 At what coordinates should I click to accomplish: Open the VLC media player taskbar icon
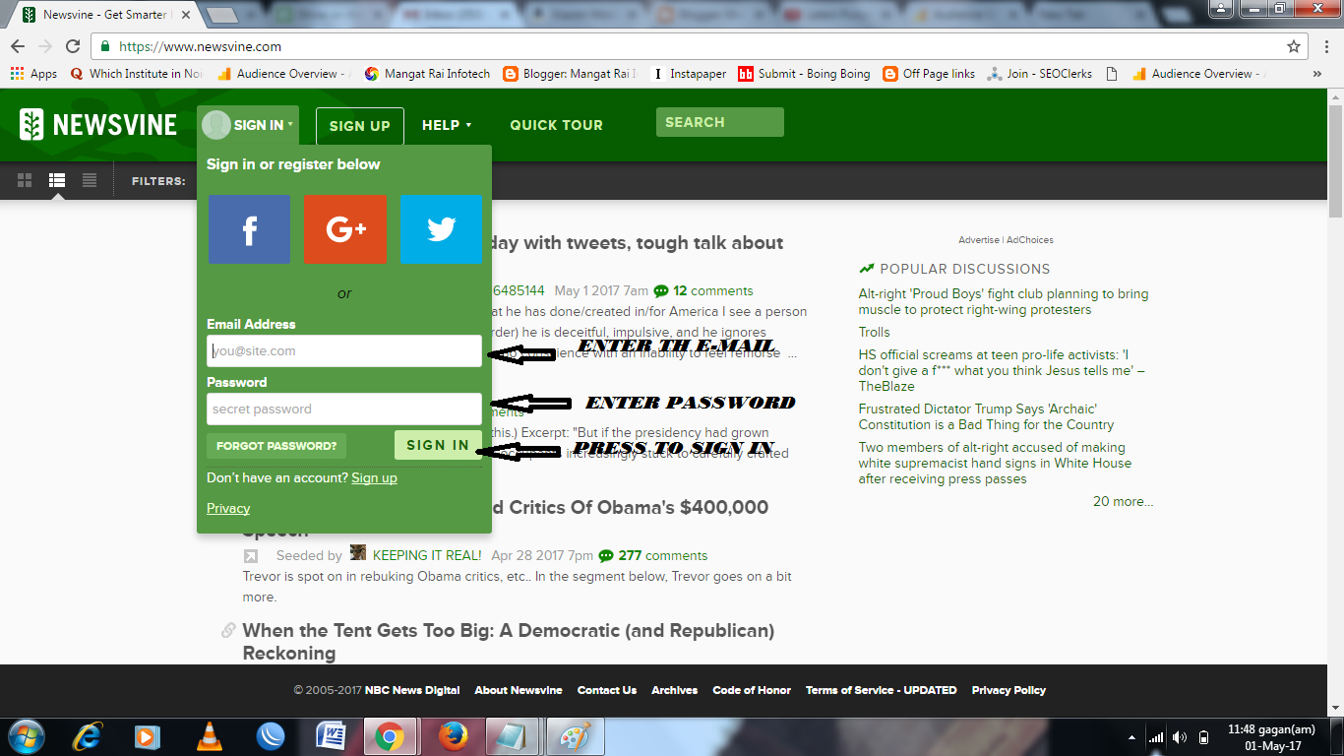(210, 736)
